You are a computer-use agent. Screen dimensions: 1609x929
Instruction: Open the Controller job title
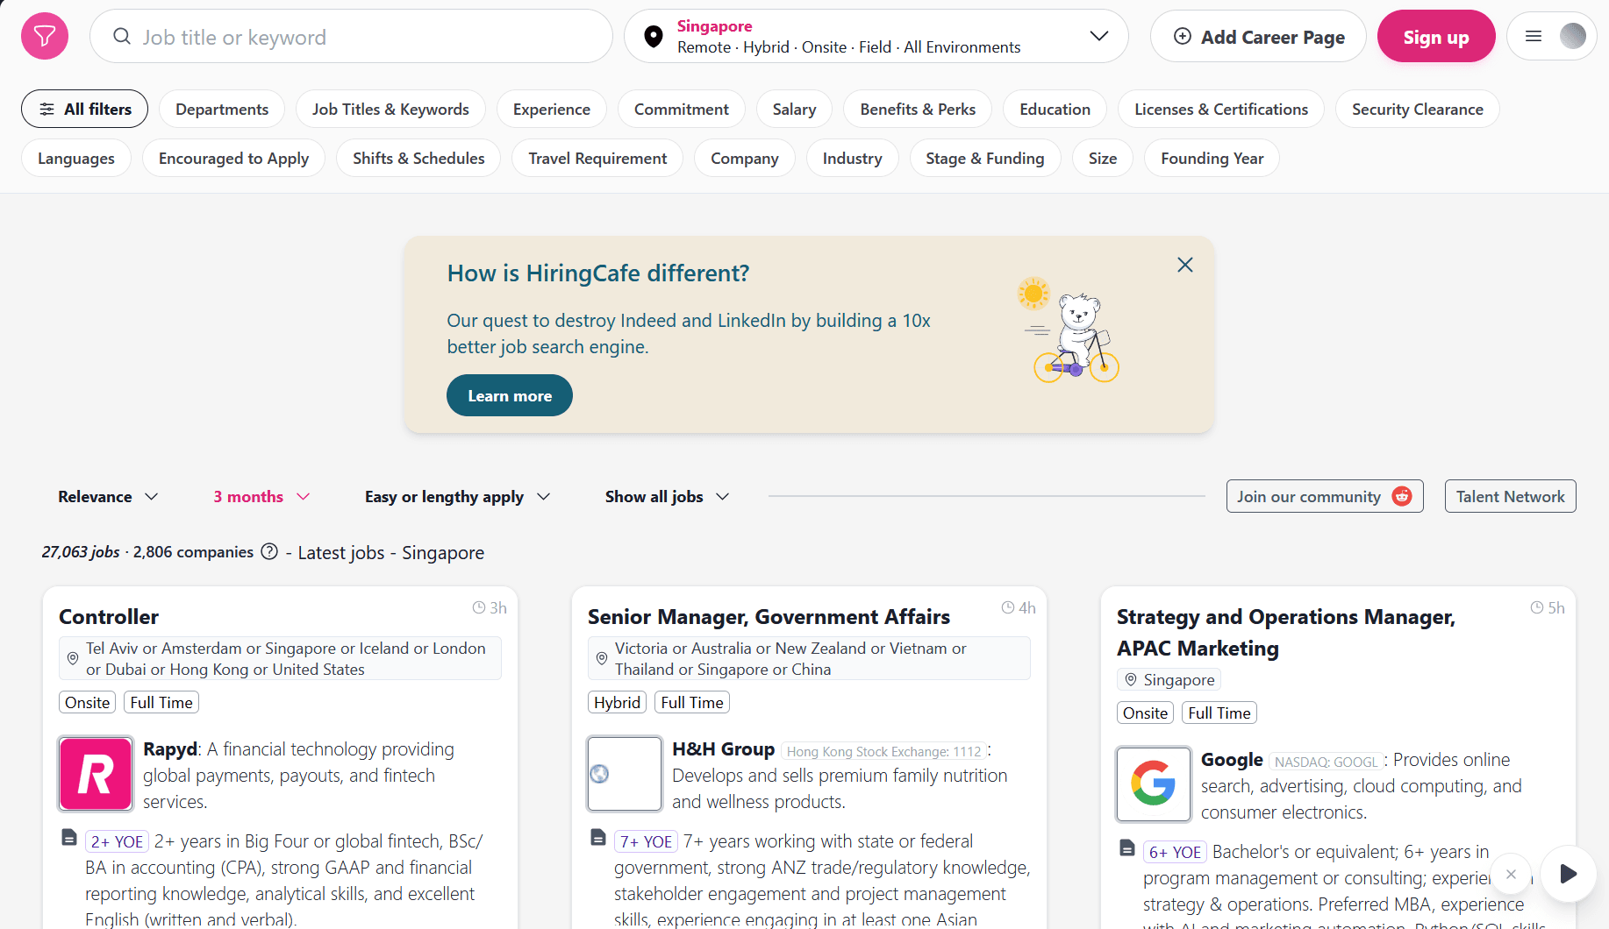point(109,616)
